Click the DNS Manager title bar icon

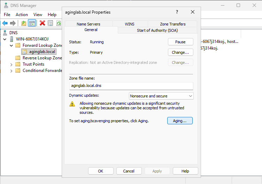click(6, 5)
